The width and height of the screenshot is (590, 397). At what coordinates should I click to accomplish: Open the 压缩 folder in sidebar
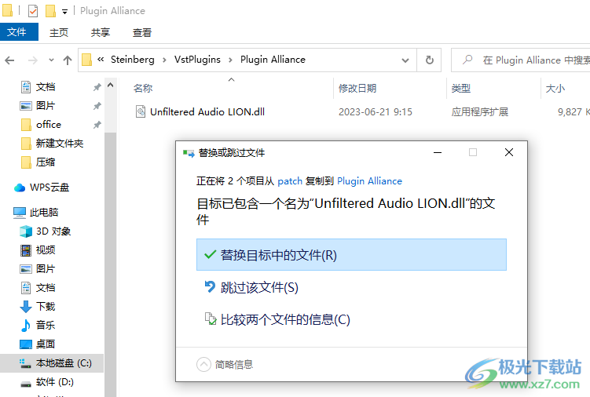tap(46, 162)
